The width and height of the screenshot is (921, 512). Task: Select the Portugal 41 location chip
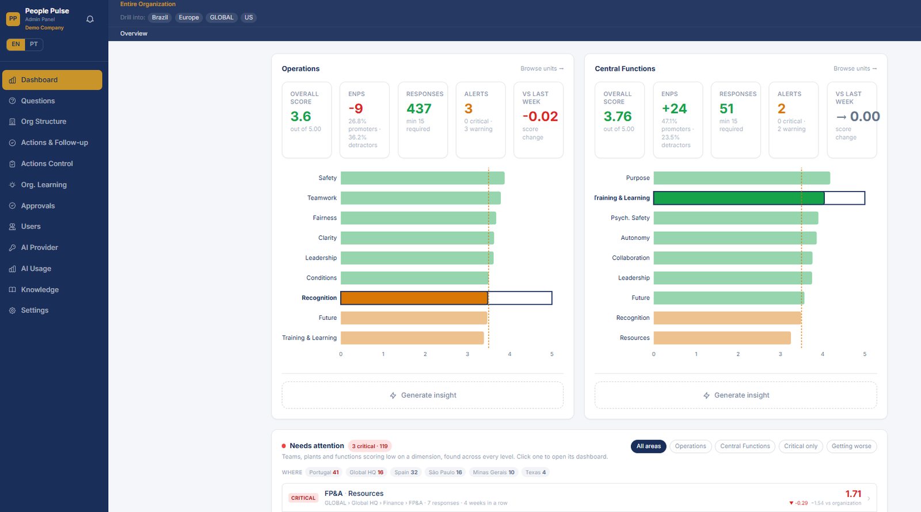pyautogui.click(x=324, y=472)
